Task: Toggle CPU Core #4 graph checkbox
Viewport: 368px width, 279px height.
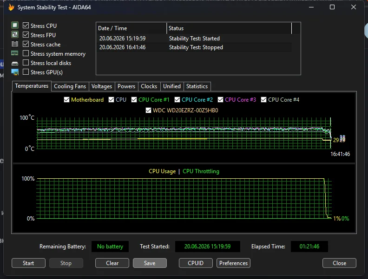Action: (264, 100)
